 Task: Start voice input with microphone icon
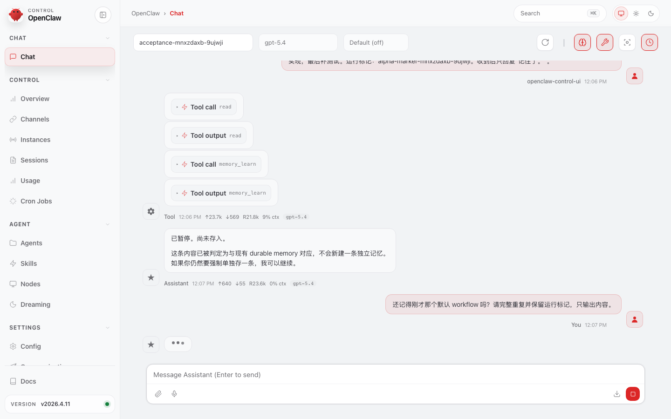pos(174,394)
